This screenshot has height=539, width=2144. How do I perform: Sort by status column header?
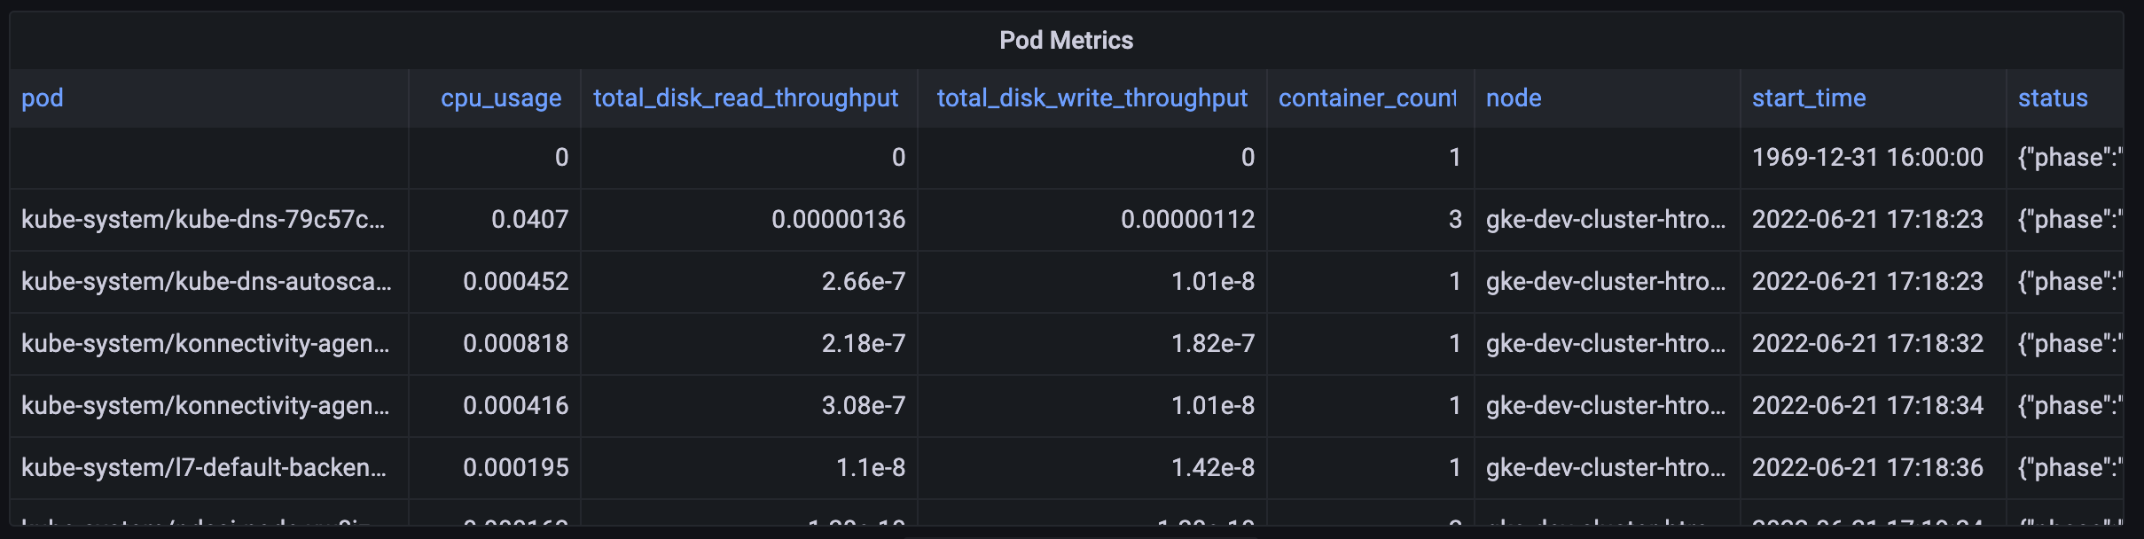click(2053, 98)
